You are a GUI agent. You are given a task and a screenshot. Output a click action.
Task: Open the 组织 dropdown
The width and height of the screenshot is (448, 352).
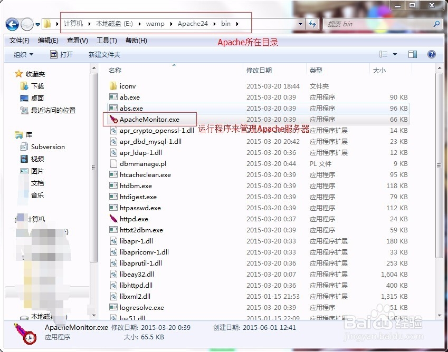point(23,54)
